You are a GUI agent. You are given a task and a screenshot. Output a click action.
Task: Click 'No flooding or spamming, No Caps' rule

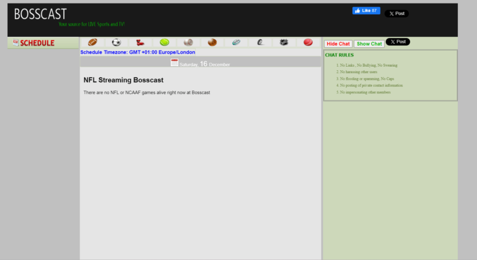pos(367,79)
